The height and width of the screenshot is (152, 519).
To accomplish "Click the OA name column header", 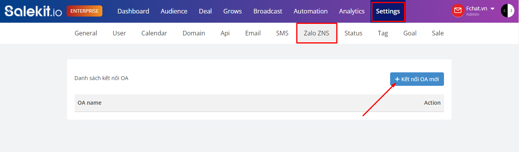I will tap(90, 103).
